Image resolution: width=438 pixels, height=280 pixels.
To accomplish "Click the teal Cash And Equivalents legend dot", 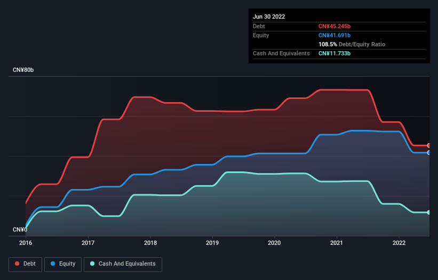I will 92,263.
